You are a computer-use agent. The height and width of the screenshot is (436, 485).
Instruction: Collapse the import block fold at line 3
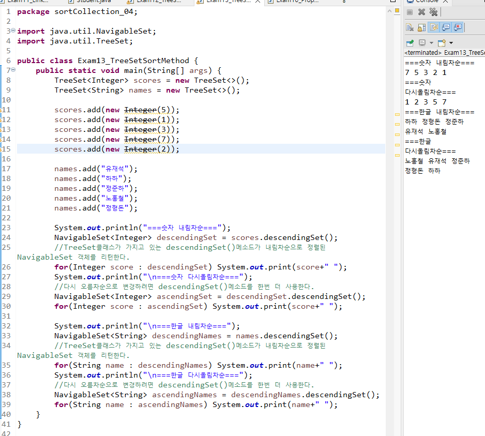tap(13, 31)
